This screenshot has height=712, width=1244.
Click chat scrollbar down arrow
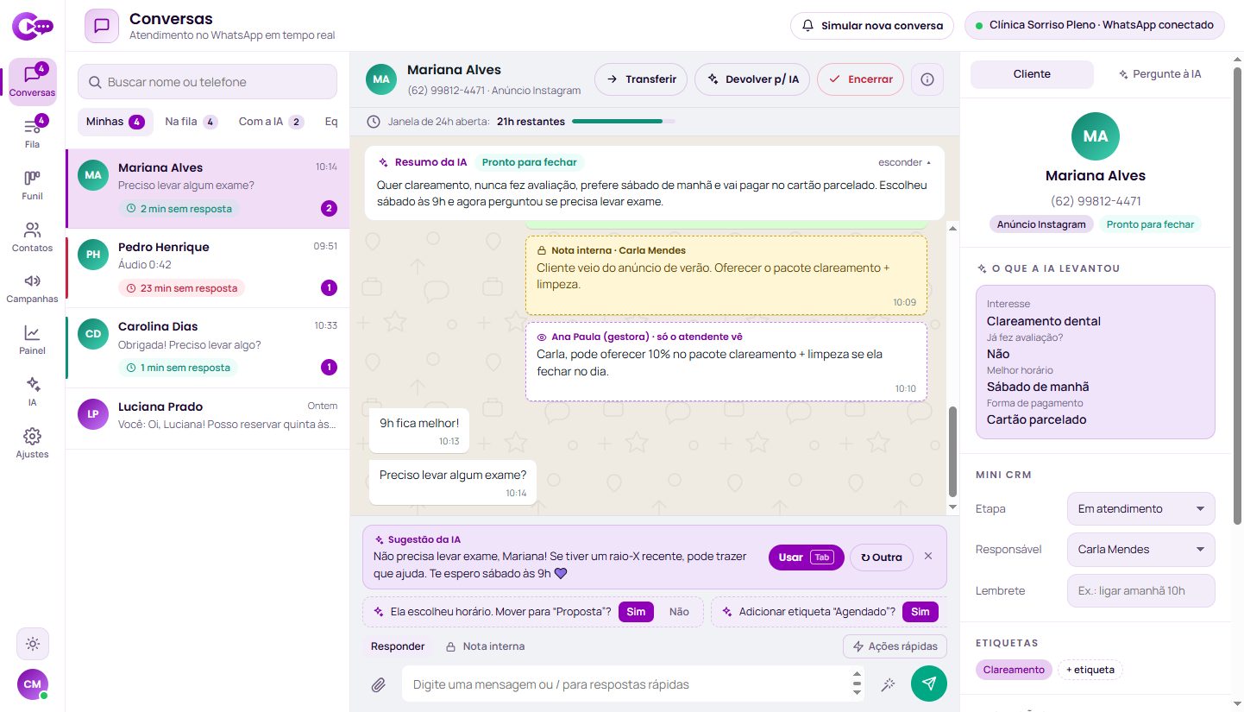[952, 507]
